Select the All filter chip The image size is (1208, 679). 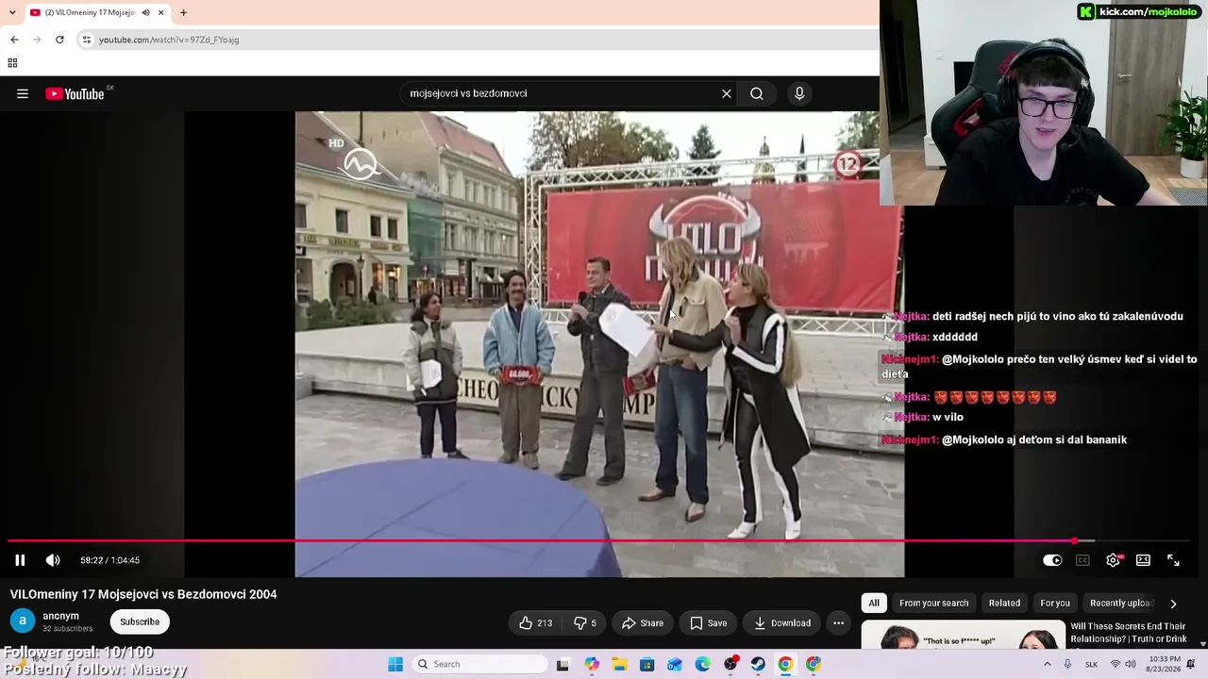[874, 603]
